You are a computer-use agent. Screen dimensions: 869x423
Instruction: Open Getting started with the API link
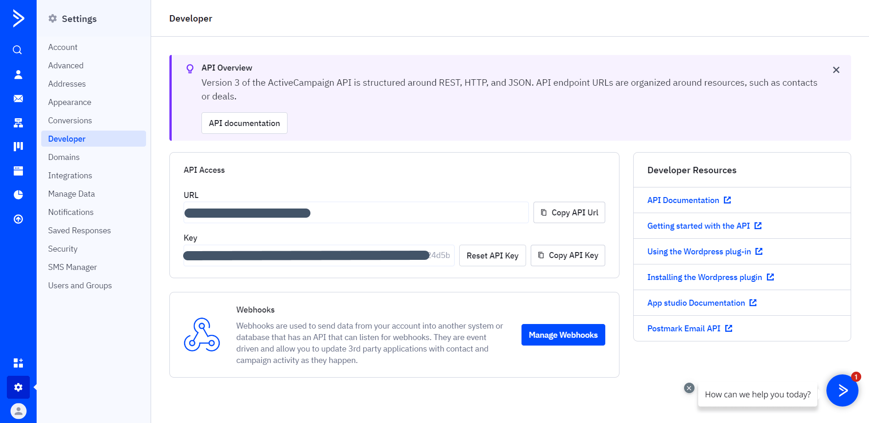[698, 226]
